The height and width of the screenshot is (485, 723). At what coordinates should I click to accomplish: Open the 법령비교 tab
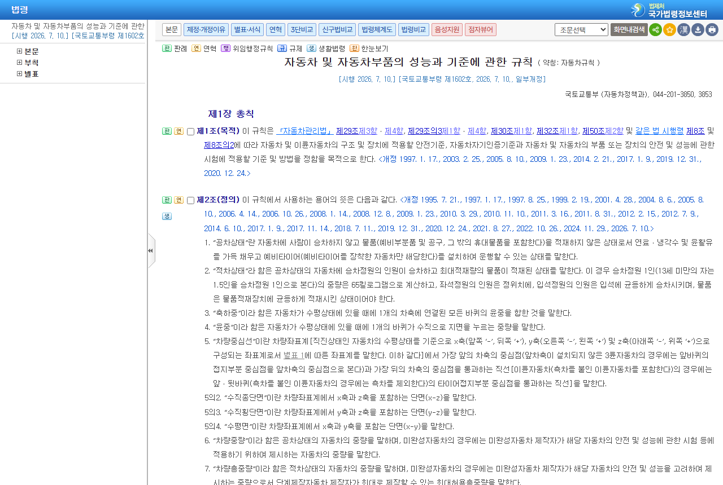[x=413, y=29]
